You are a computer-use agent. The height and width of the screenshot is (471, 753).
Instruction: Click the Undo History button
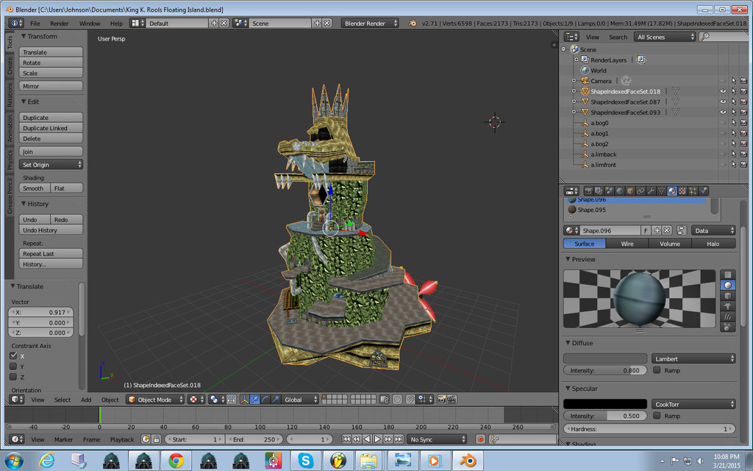tap(51, 230)
